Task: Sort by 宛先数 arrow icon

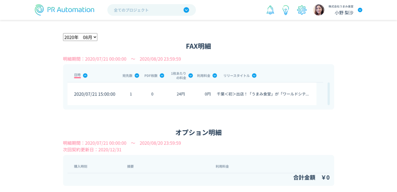Action: 137,76
